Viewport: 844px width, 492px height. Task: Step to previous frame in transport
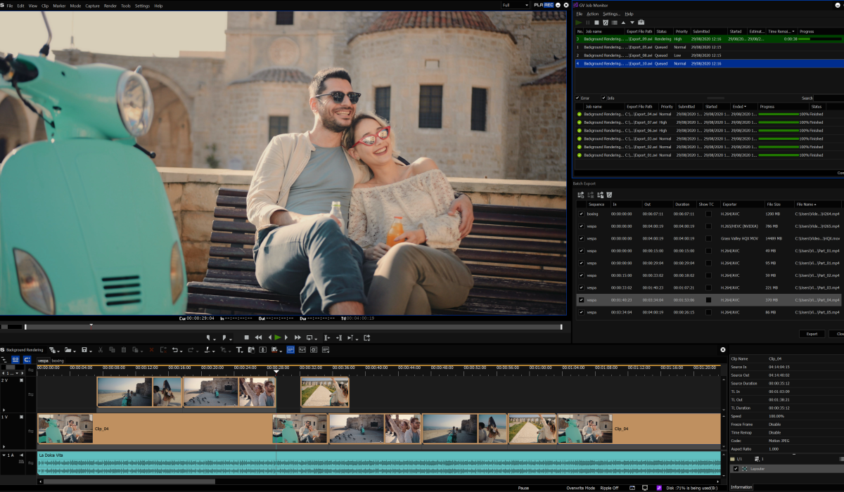point(269,337)
